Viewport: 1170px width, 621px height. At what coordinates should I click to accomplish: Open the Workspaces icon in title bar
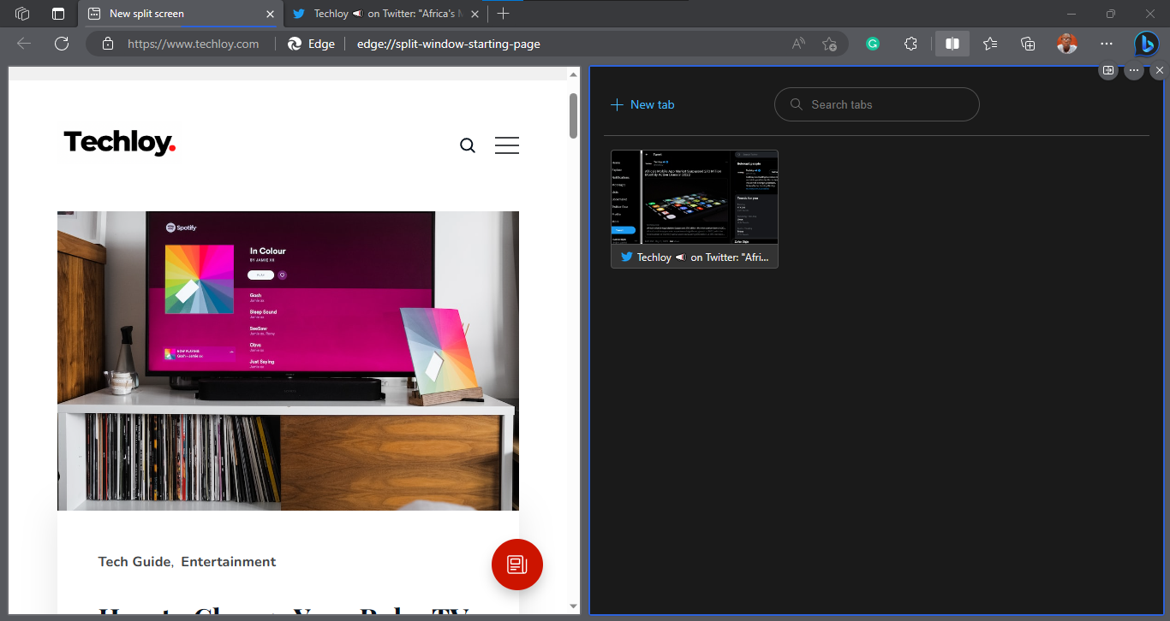pos(23,14)
